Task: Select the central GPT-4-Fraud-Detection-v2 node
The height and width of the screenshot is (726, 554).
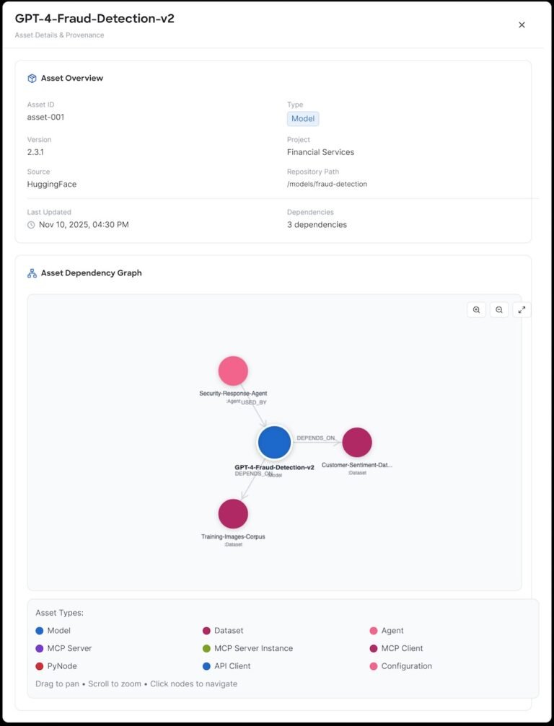Action: pyautogui.click(x=274, y=442)
